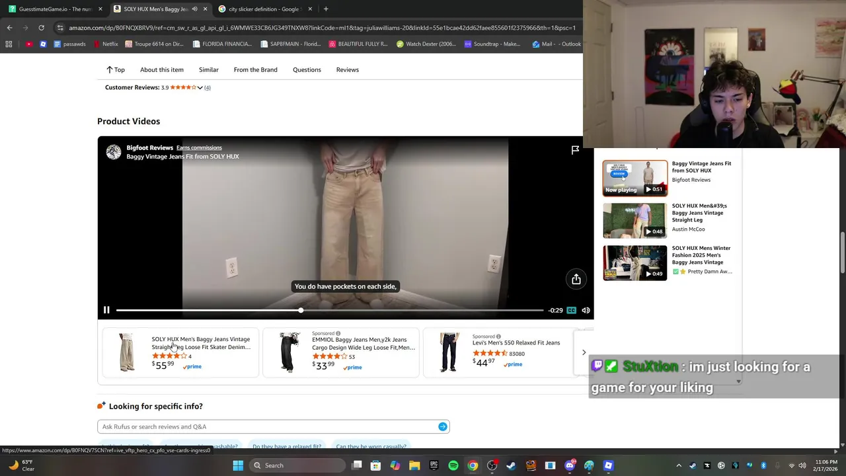The width and height of the screenshot is (846, 476).
Task: Open the Mail - Outlook bookmark
Action: click(556, 44)
